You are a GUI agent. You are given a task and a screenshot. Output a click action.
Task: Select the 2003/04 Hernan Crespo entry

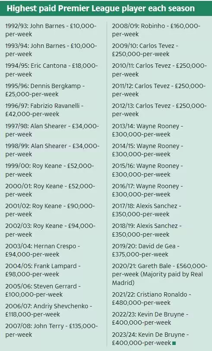(43, 250)
